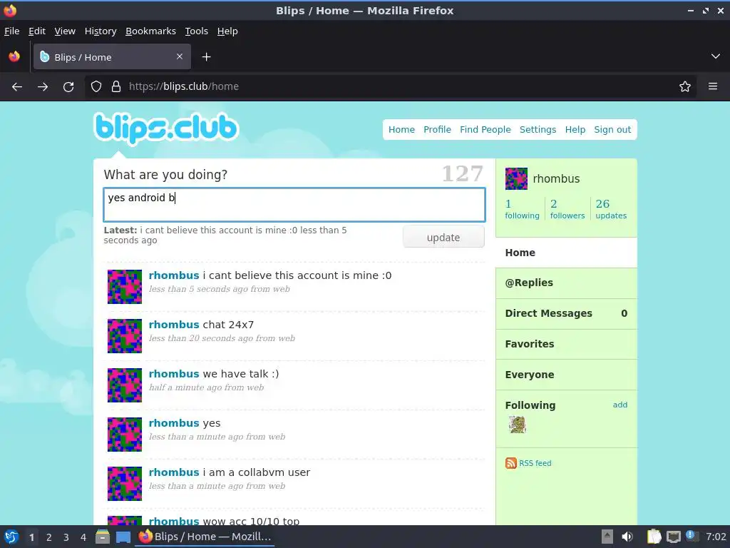
Task: Click the followed user's avatar under Following
Action: click(x=518, y=425)
